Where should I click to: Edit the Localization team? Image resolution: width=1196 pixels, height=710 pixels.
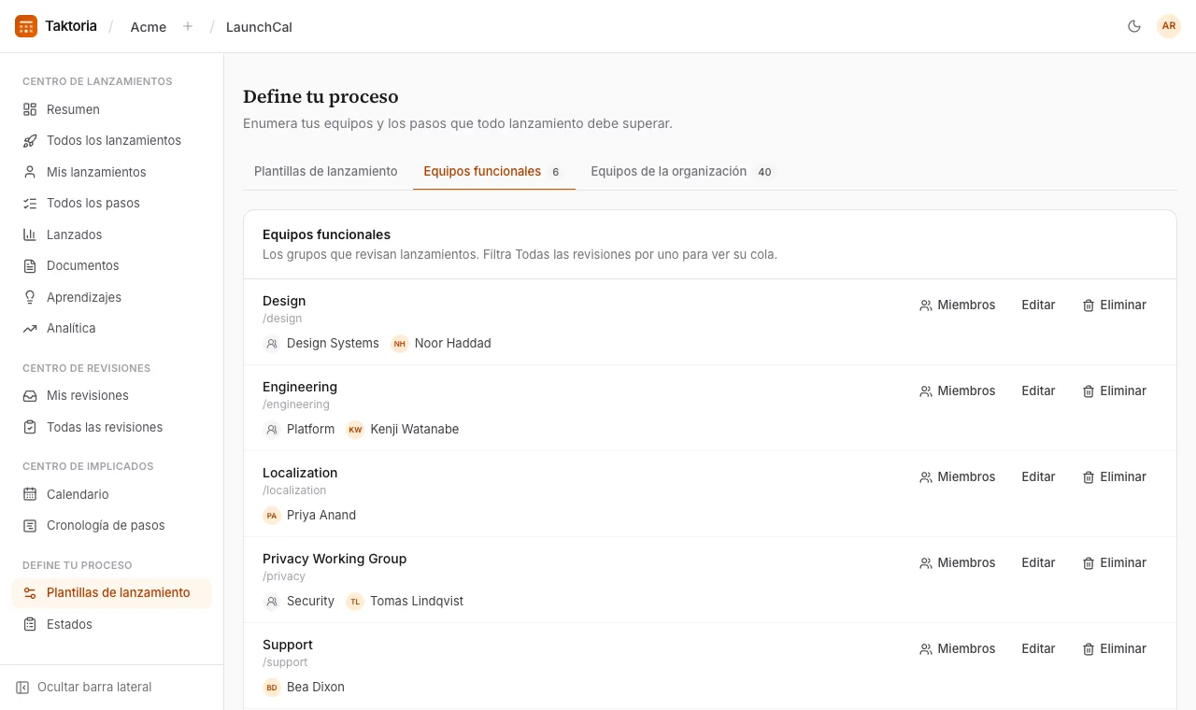pyautogui.click(x=1038, y=476)
